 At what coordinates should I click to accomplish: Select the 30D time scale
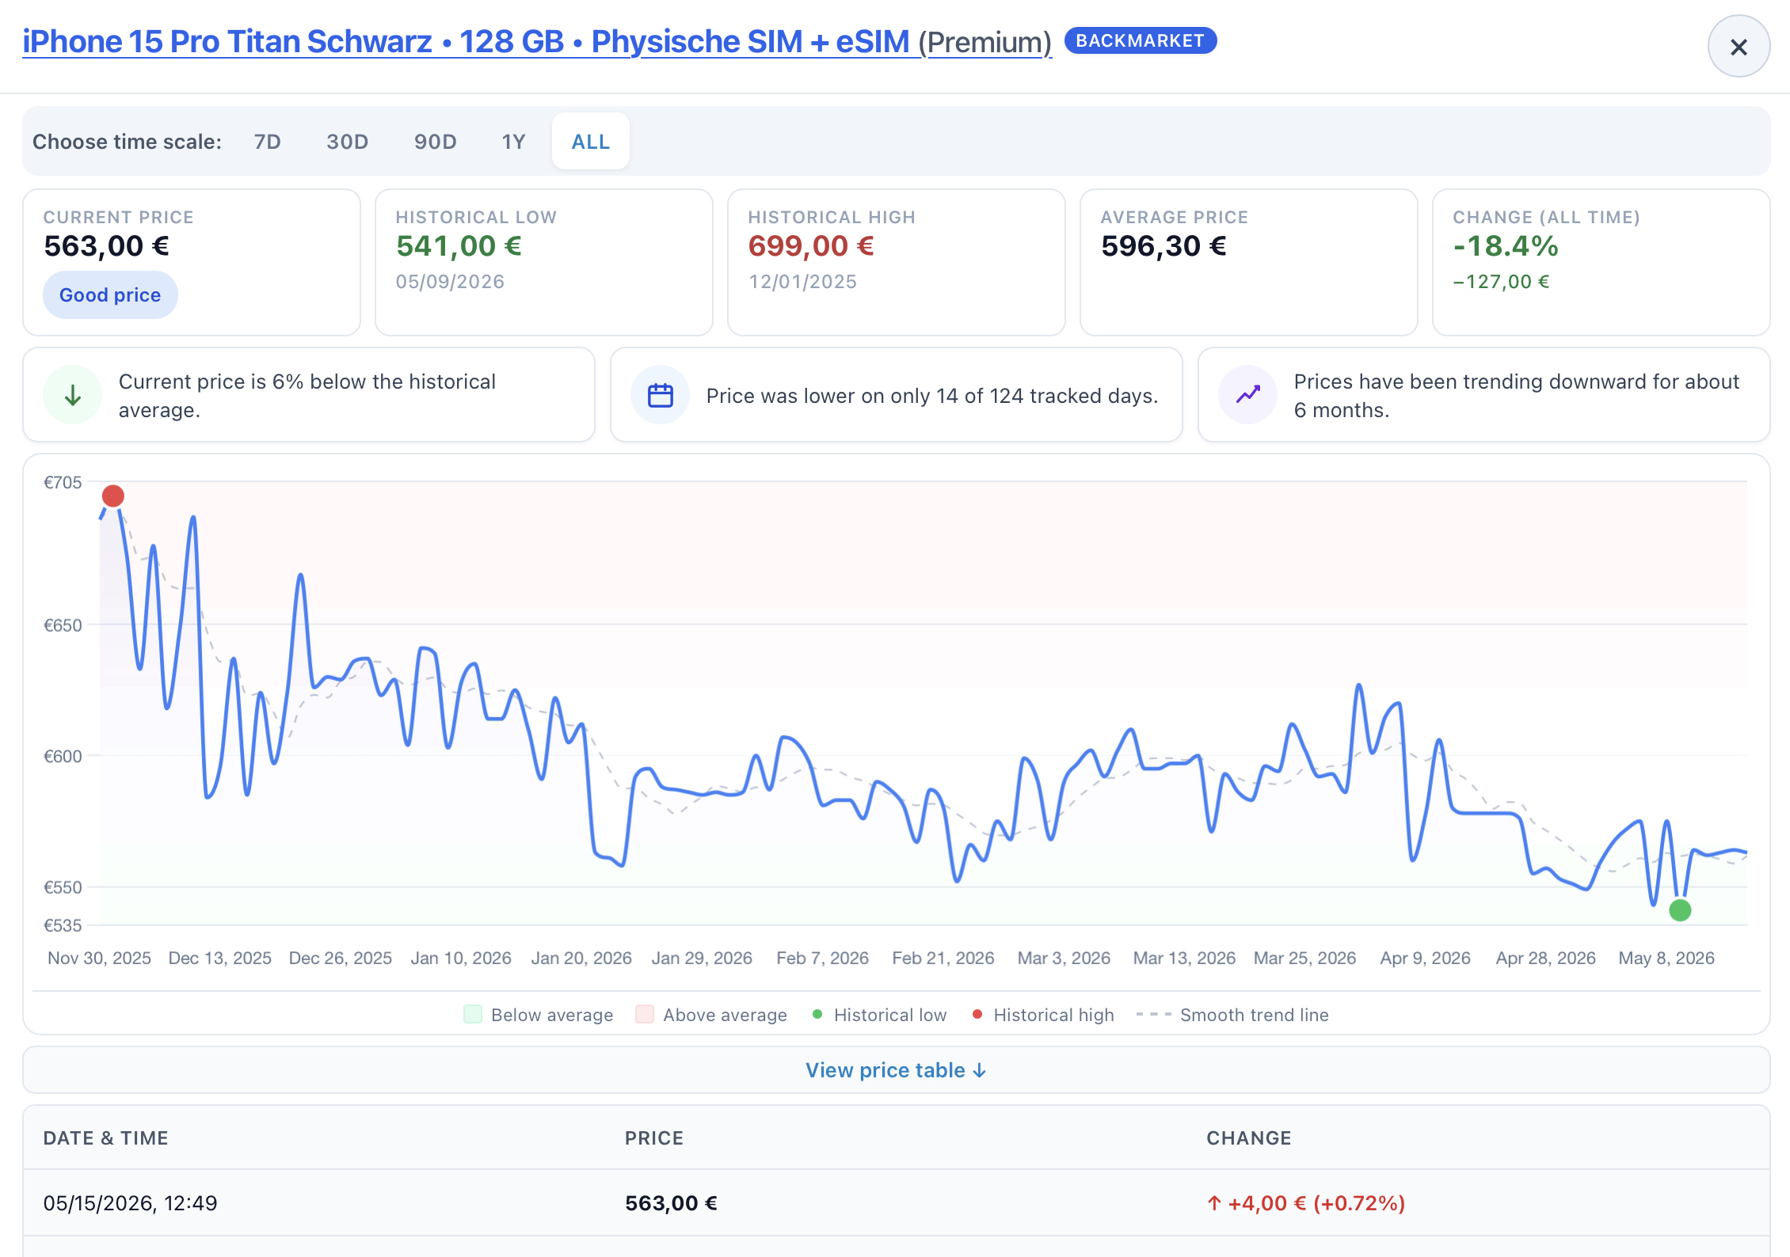tap(348, 142)
